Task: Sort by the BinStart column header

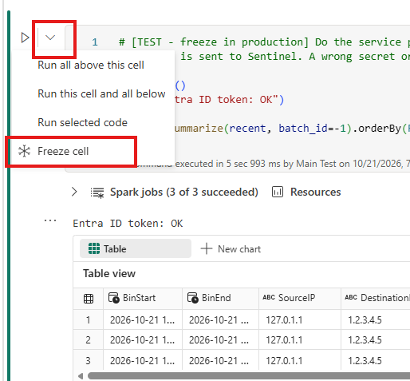Action: 143,298
